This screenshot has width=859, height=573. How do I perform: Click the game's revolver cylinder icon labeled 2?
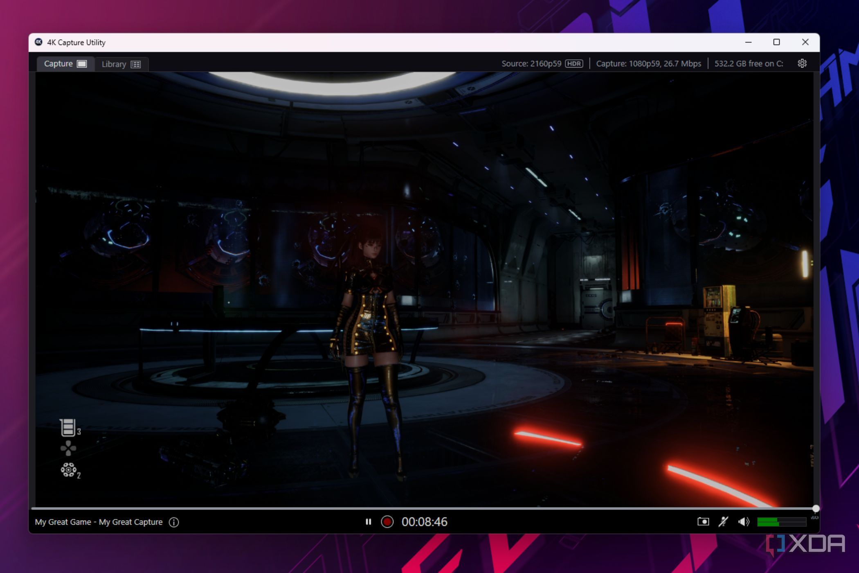70,470
